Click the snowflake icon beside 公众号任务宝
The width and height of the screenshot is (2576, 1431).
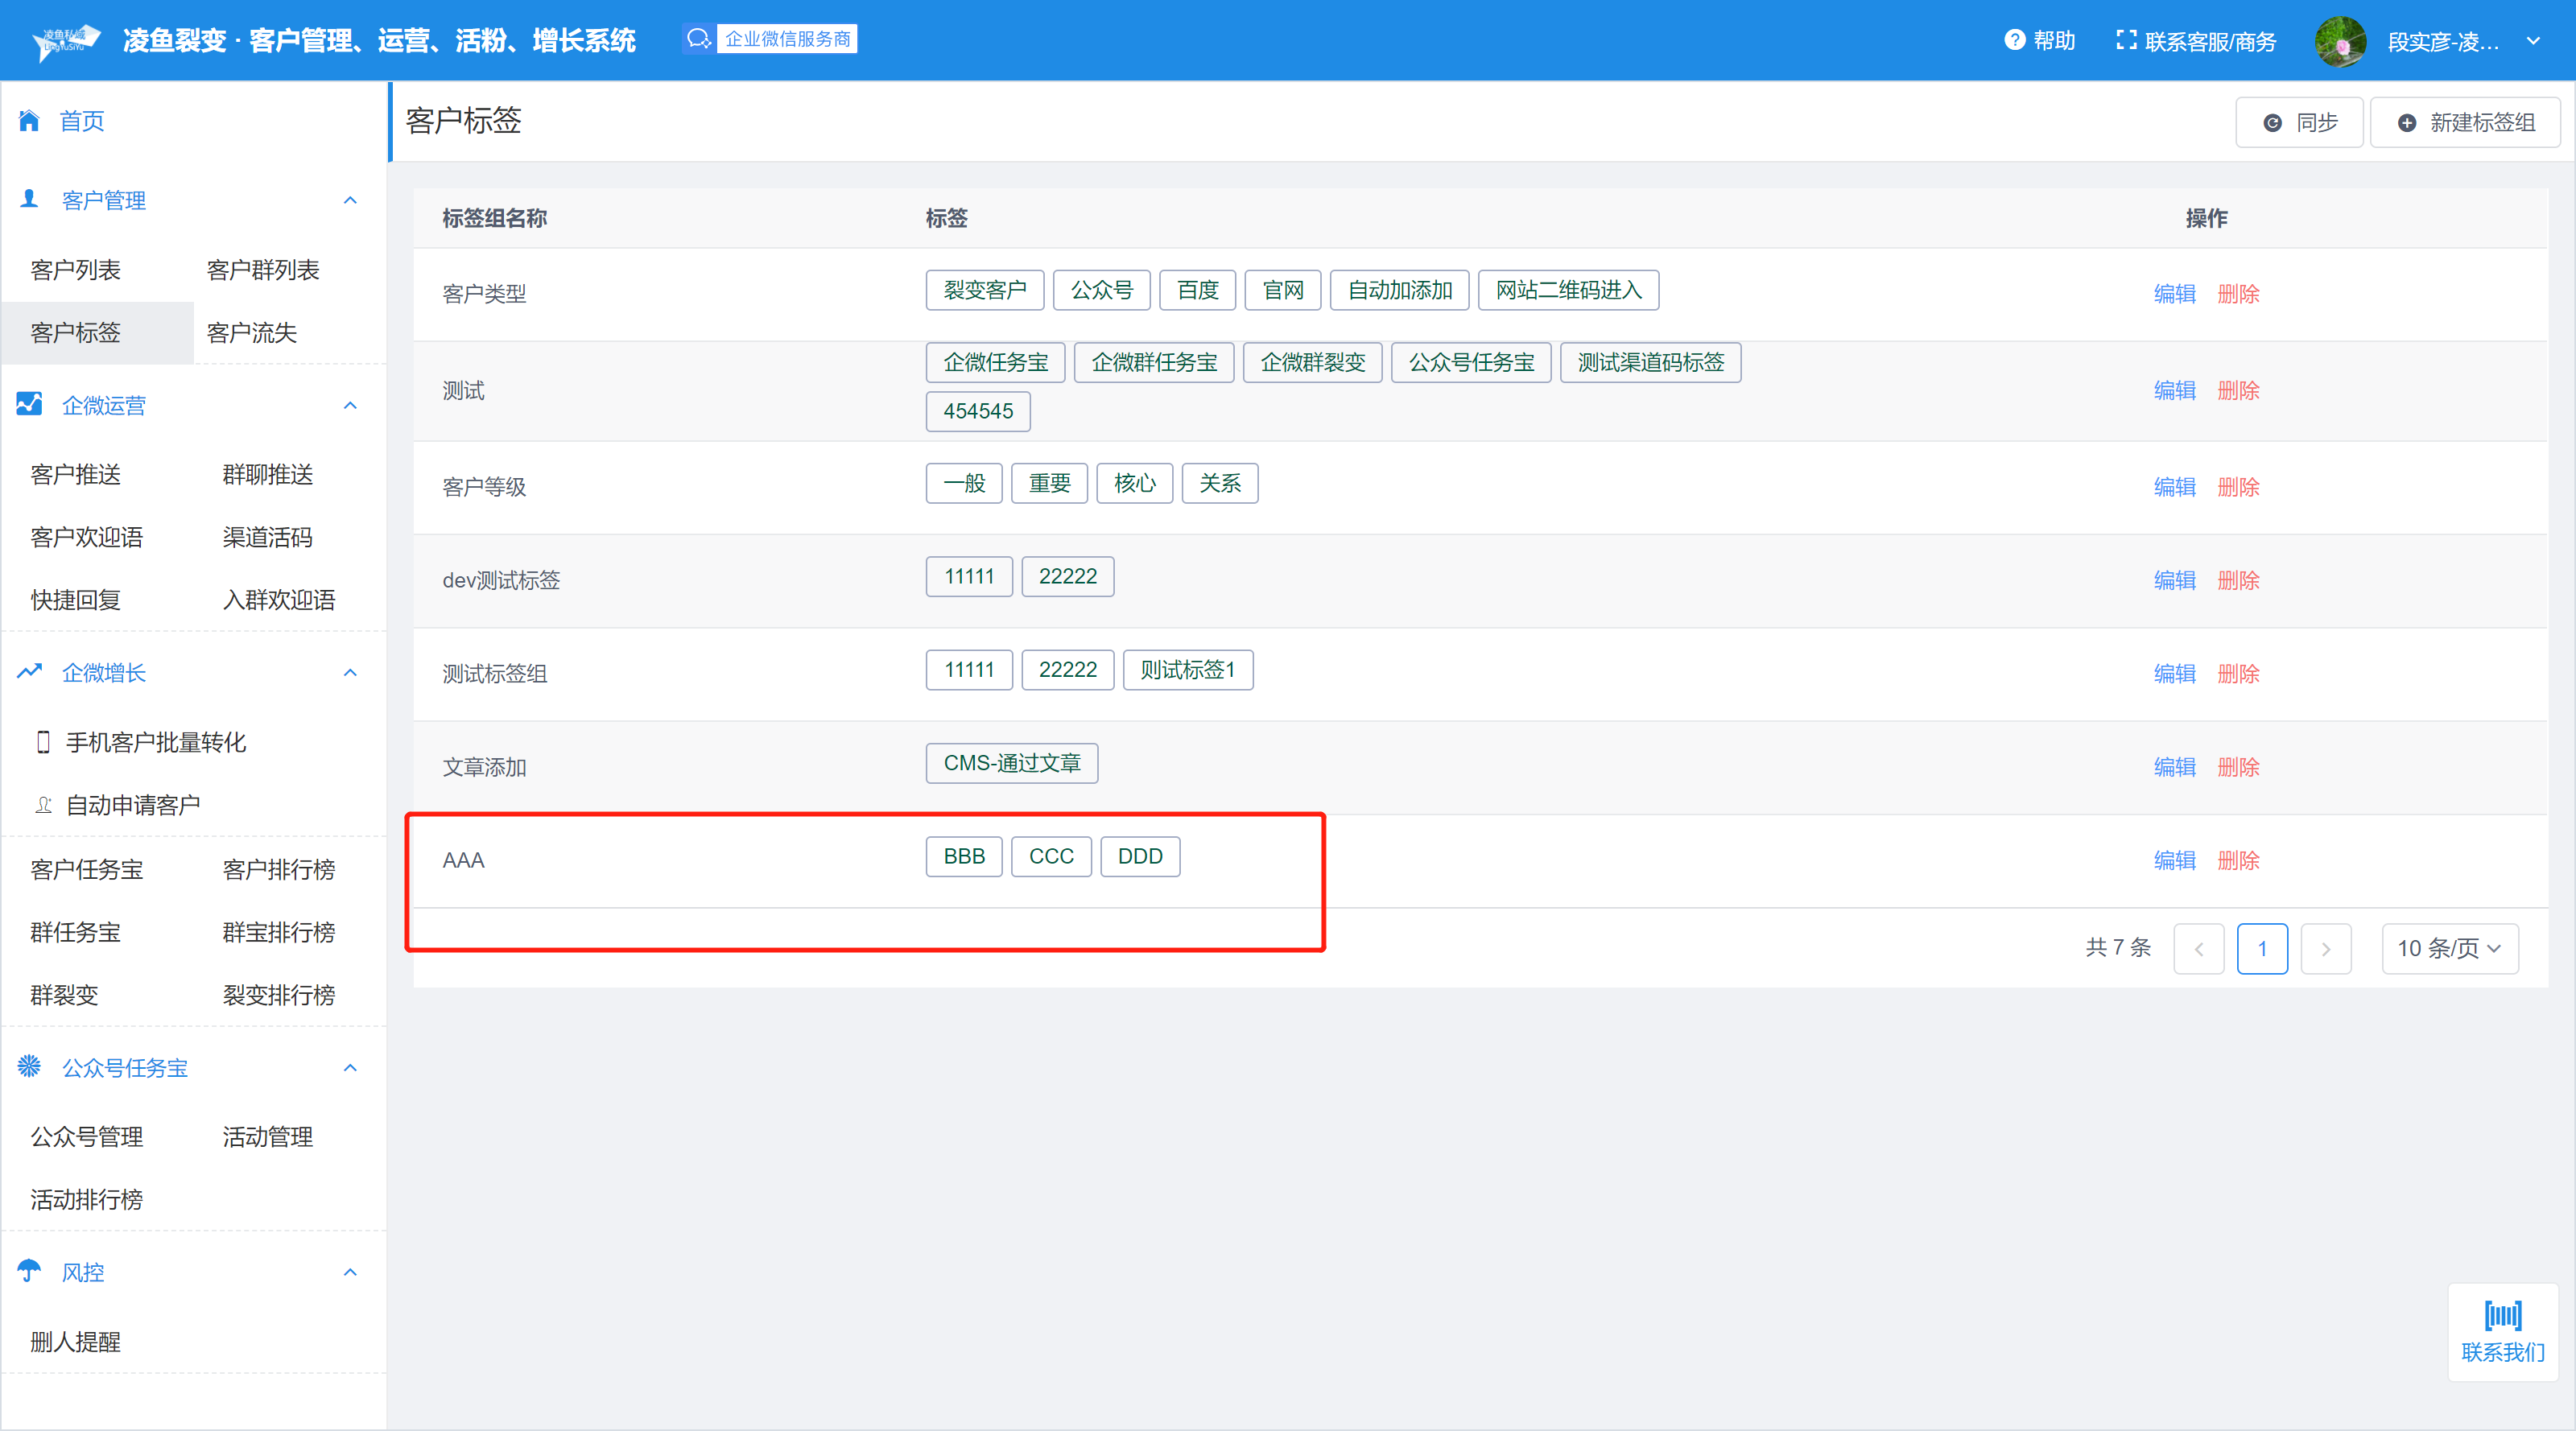(29, 1067)
